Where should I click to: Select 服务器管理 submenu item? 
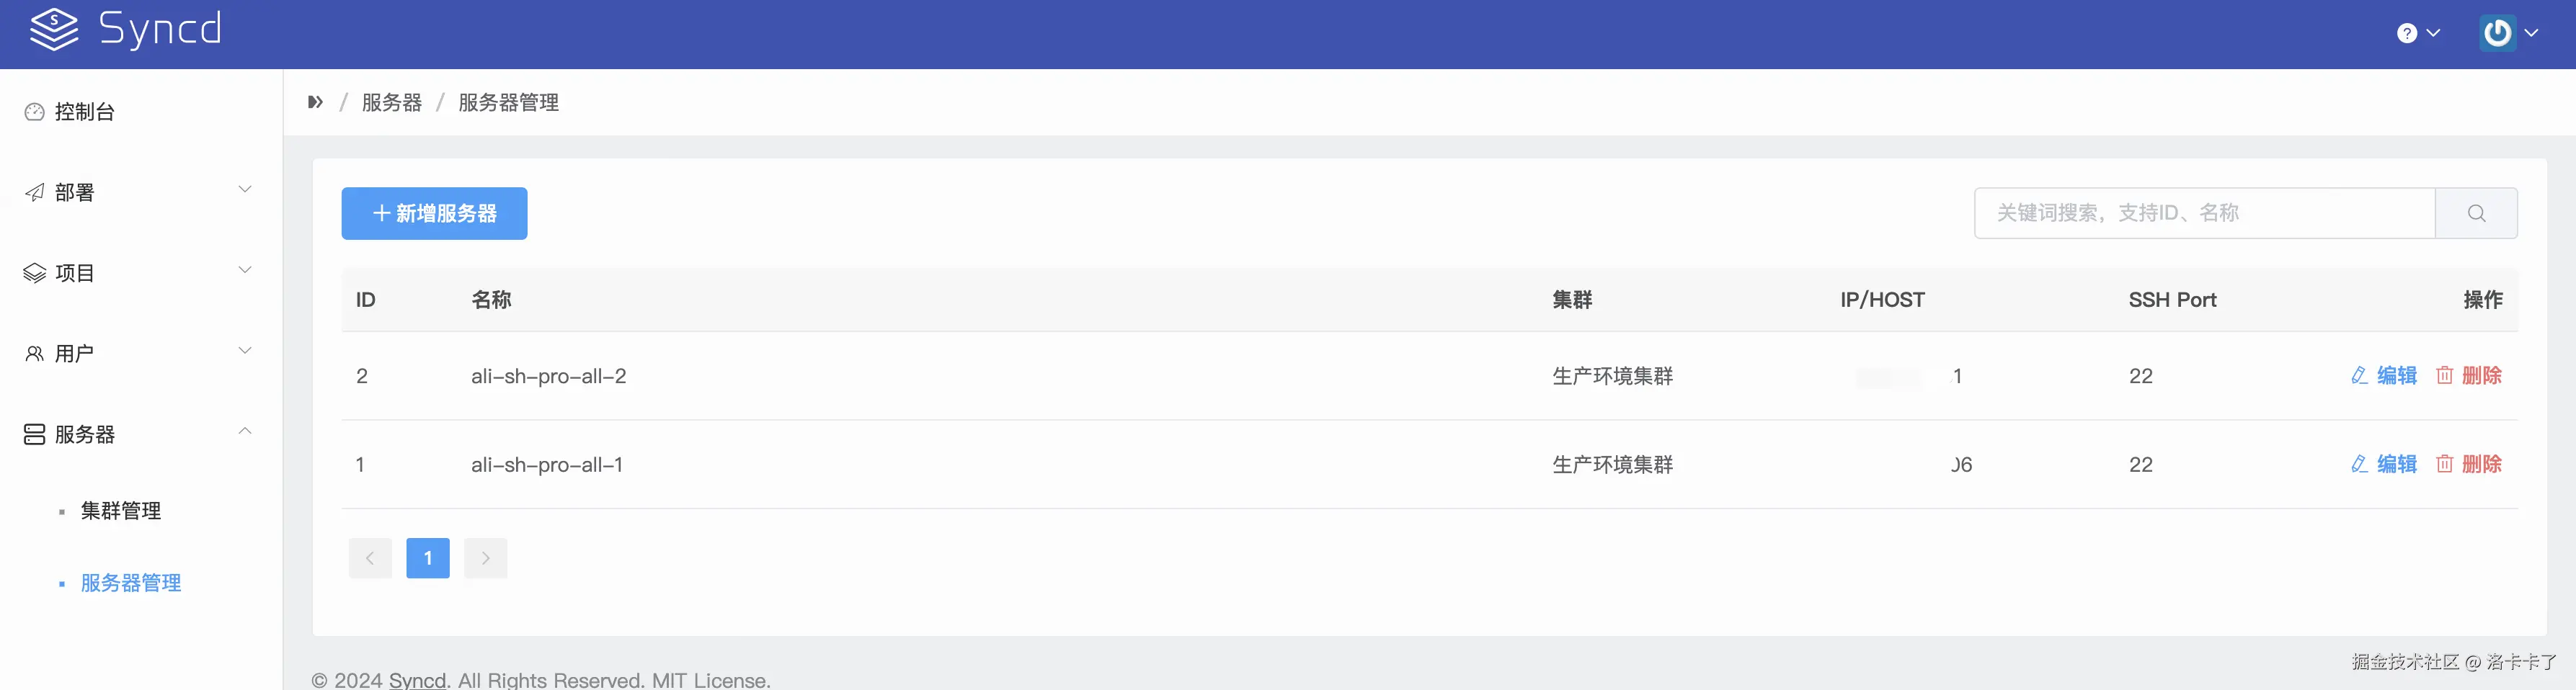tap(130, 583)
